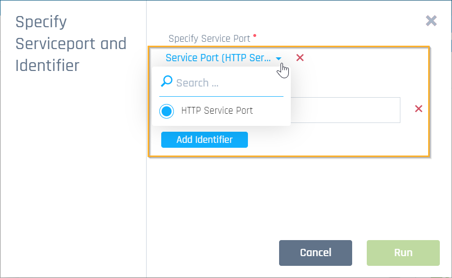Close the dialog with the gray X

coord(431,20)
